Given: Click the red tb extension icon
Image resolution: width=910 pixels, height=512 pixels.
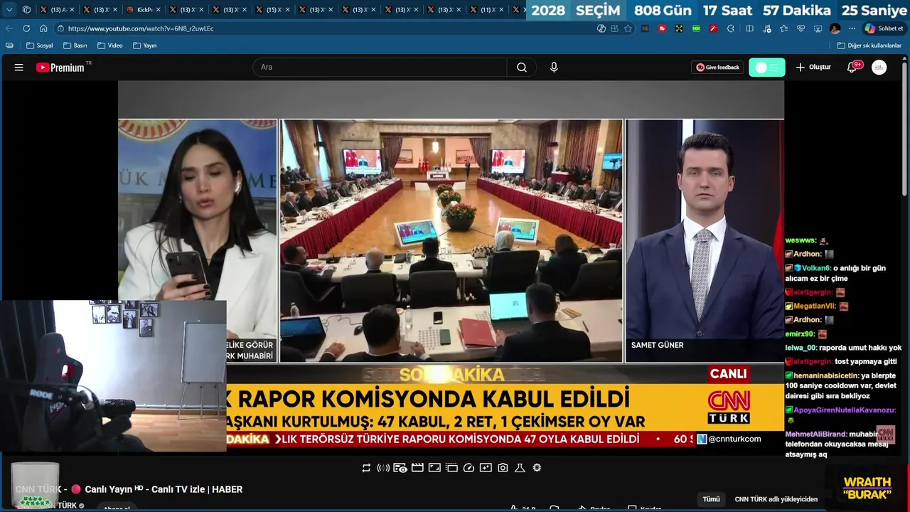Looking at the screenshot, I should 662,28.
